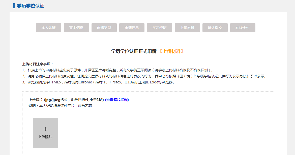Viewport: 295px width, 155px height.
Task: Switch to the 申请信息 step
Action: click(132, 28)
